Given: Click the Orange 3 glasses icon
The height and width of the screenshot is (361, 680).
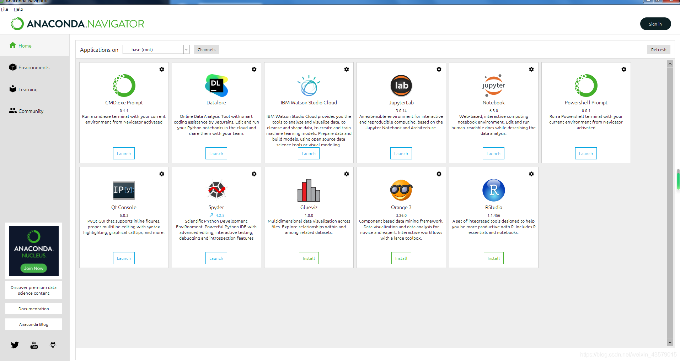Looking at the screenshot, I should click(x=401, y=190).
